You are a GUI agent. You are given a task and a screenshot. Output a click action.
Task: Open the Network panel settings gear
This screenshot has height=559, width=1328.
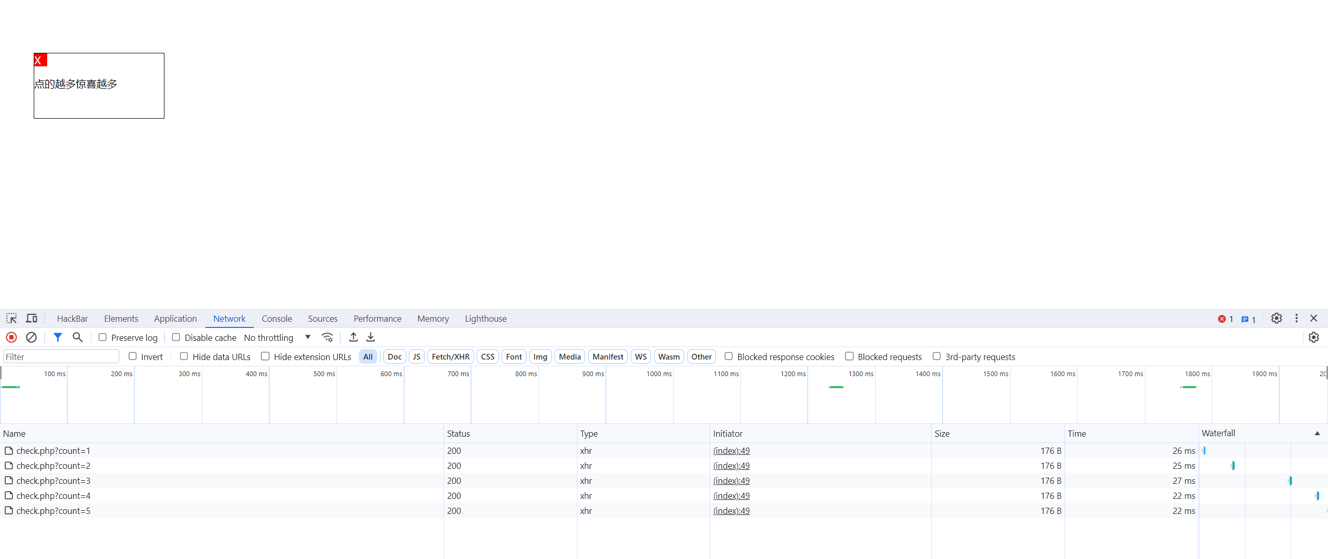pos(1313,337)
